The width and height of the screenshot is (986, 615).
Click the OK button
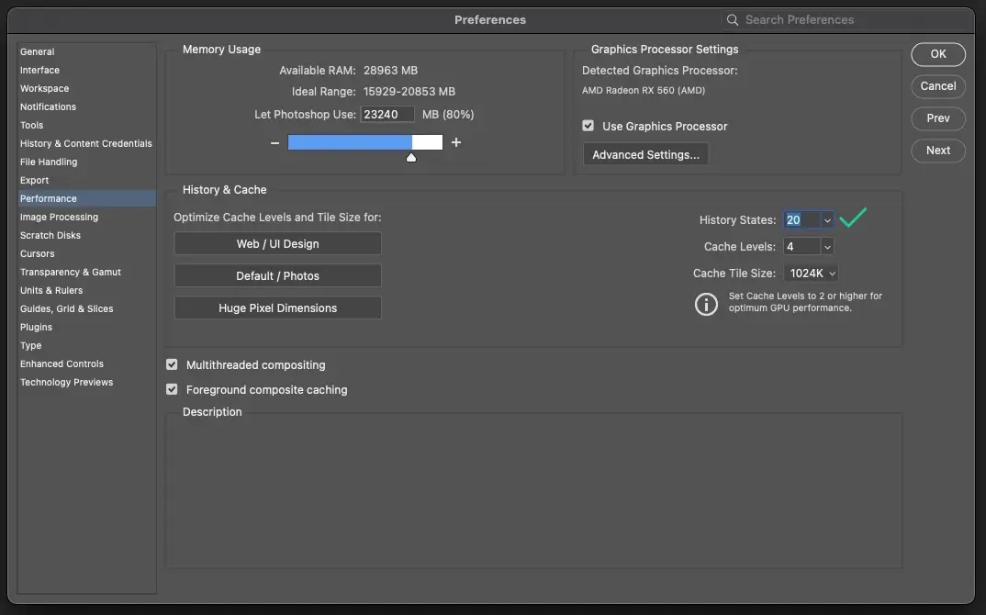point(938,54)
